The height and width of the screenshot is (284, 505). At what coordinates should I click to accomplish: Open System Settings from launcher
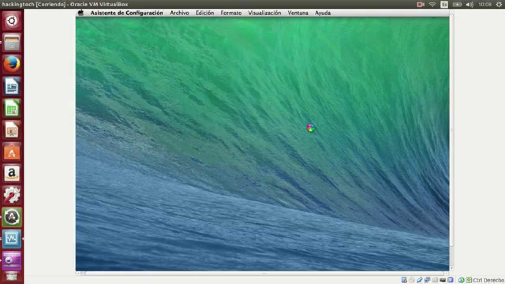click(12, 195)
